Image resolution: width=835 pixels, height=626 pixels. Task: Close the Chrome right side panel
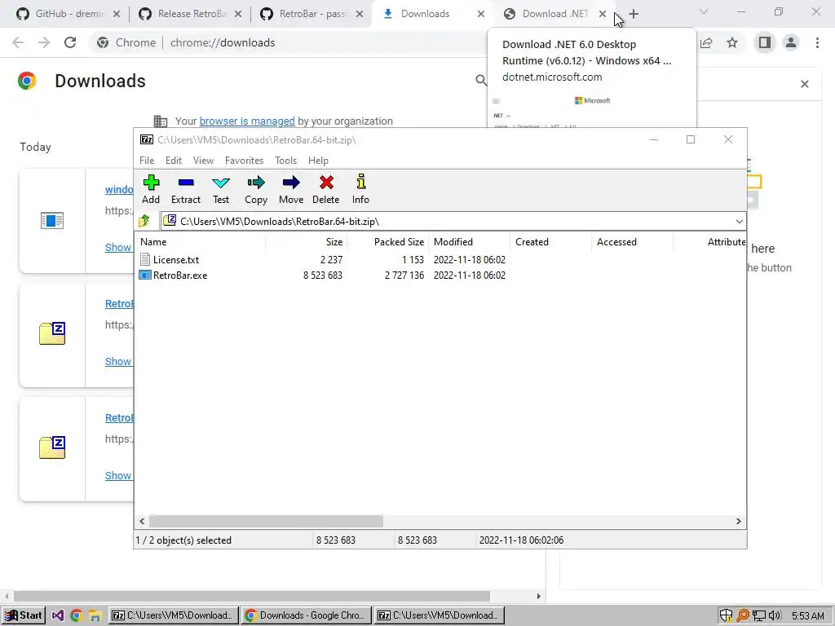[805, 84]
